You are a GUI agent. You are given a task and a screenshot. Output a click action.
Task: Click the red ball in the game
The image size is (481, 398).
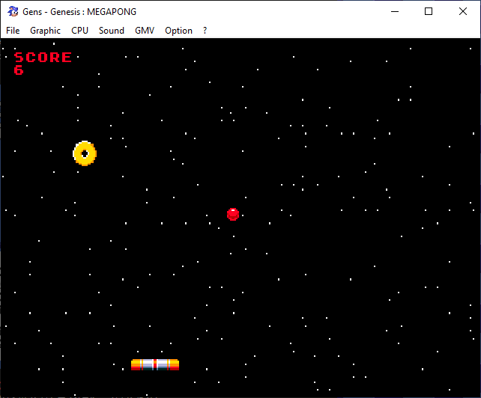click(x=233, y=214)
